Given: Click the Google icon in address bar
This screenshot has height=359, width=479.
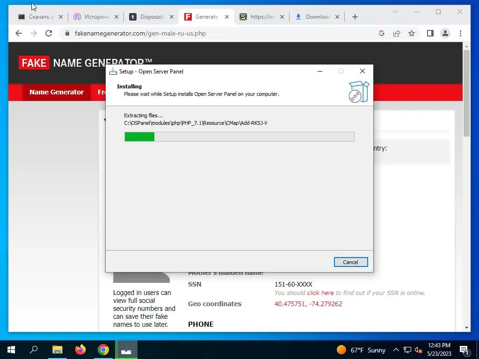Looking at the screenshot, I should [x=382, y=33].
